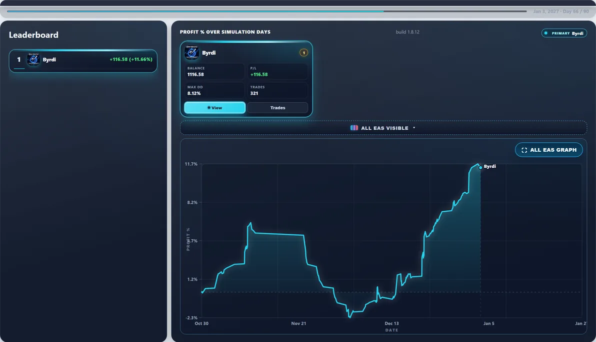Click the balance value 1116.58
Viewport: 596px width, 342px height.
[x=195, y=74]
